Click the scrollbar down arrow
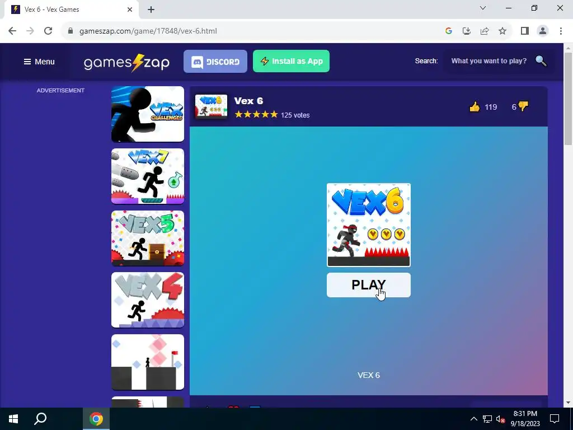Screen dimensions: 573x430 pyautogui.click(x=569, y=403)
